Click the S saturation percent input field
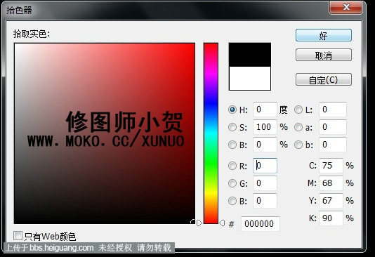375x257 pixels. (265, 127)
